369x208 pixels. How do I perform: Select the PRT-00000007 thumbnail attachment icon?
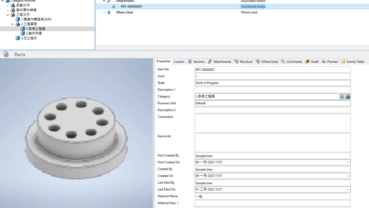click(114, 7)
